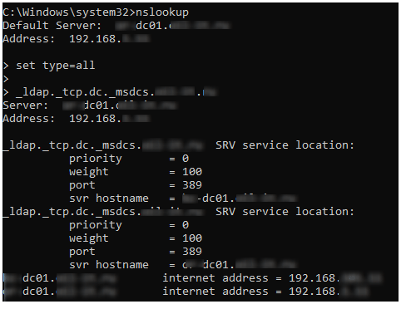Click the set type=all command

pos(56,66)
